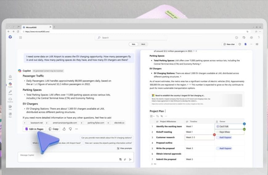
Task: Open the parking.flylax.com source link
Action: (93, 123)
